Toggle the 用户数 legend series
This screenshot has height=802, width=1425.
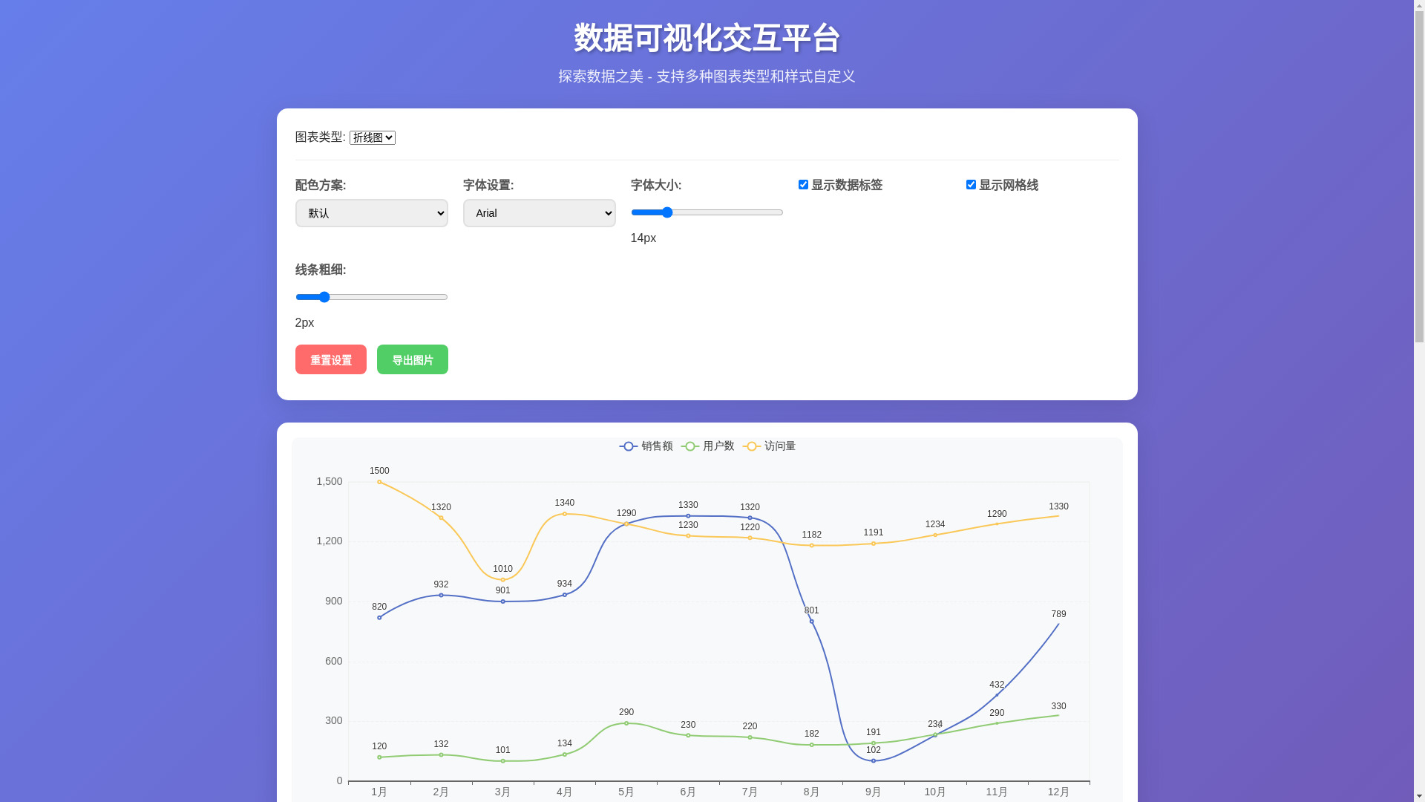pyautogui.click(x=707, y=446)
